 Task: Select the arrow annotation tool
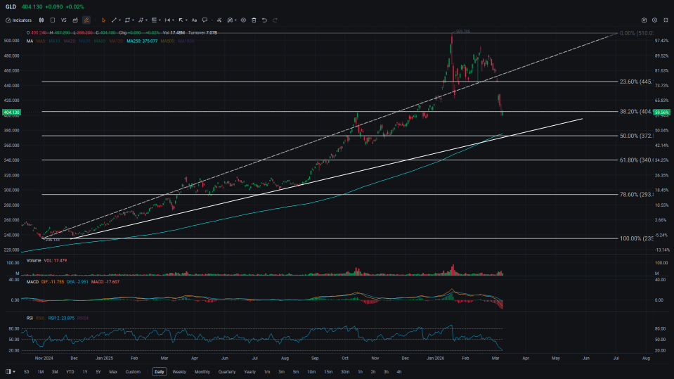[x=181, y=20]
